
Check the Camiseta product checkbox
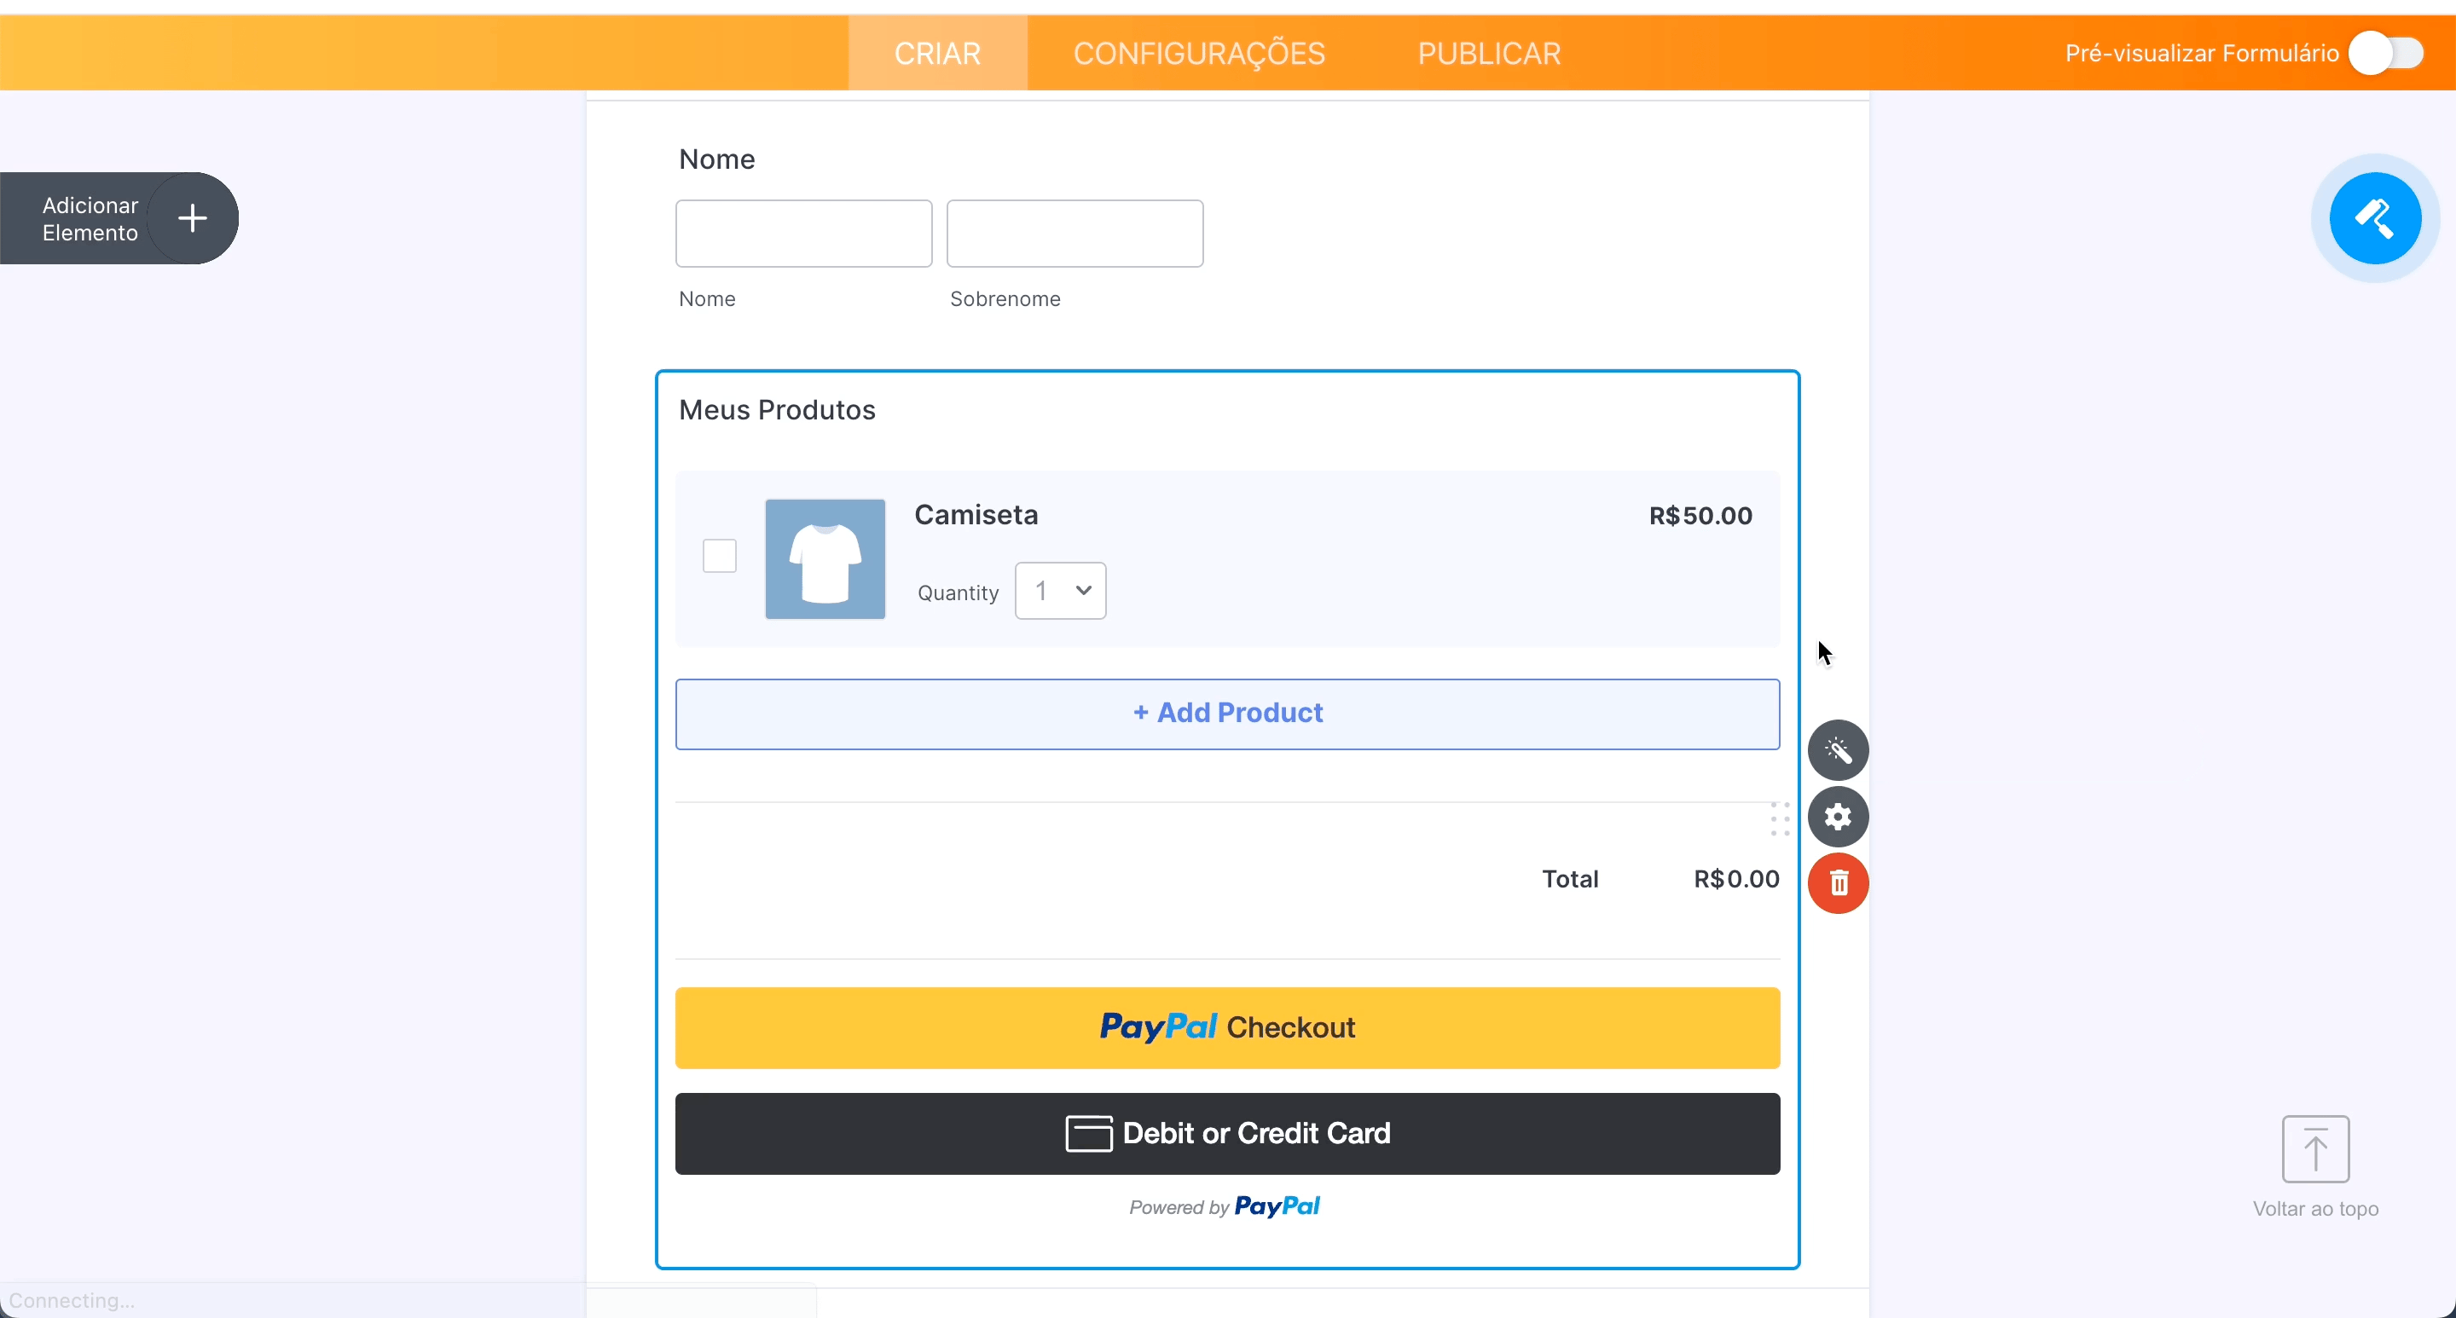[x=719, y=556]
